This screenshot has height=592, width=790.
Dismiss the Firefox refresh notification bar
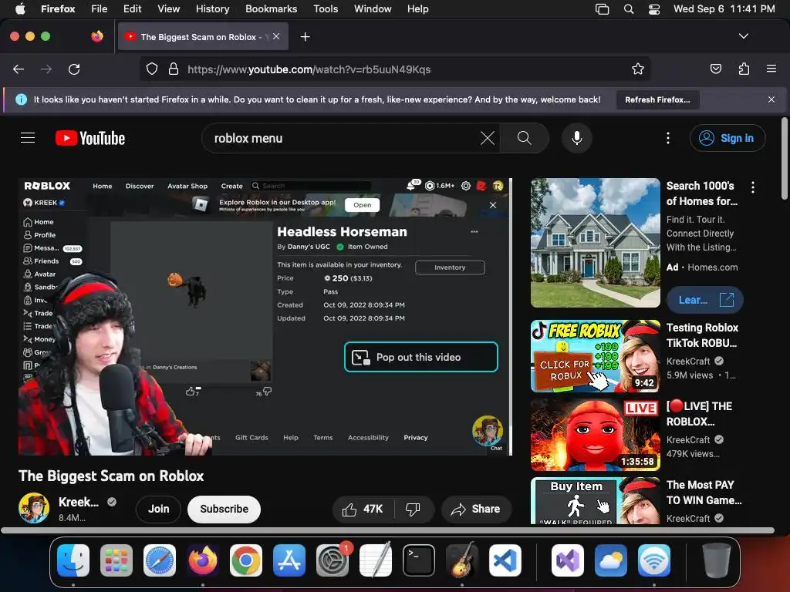tap(771, 99)
